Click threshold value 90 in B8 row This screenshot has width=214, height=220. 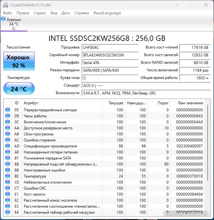pyautogui.click(x=166, y=164)
